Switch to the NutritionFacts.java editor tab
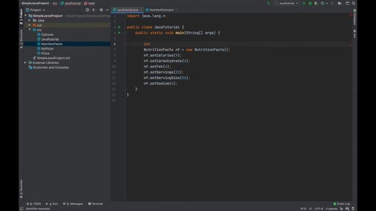This screenshot has height=211, width=376. coord(162,10)
